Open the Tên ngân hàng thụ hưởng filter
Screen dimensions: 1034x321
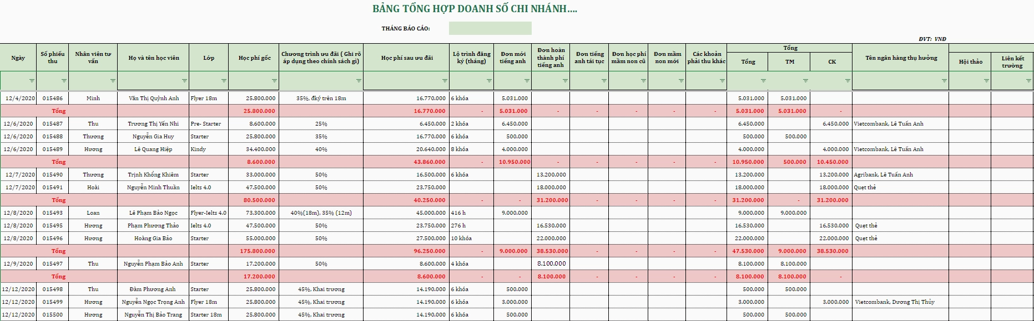tap(944, 81)
